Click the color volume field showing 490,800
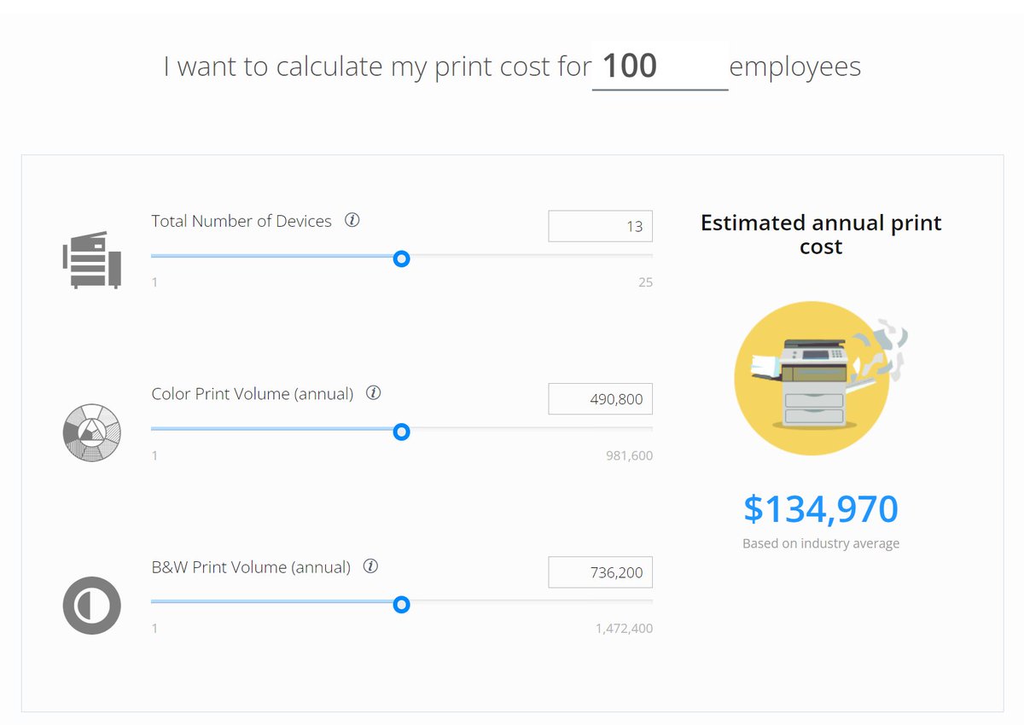The width and height of the screenshot is (1024, 725). [x=601, y=399]
